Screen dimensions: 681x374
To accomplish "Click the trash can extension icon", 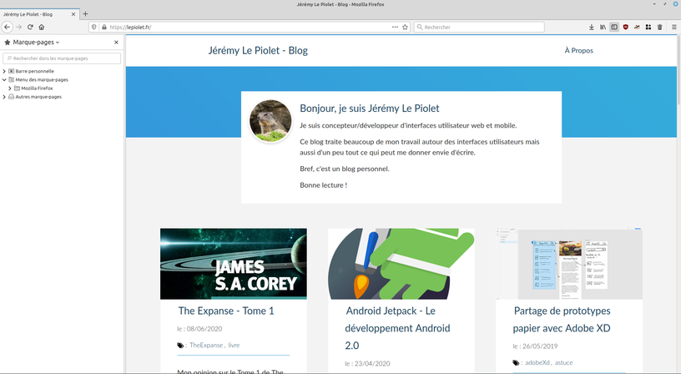I will point(659,27).
